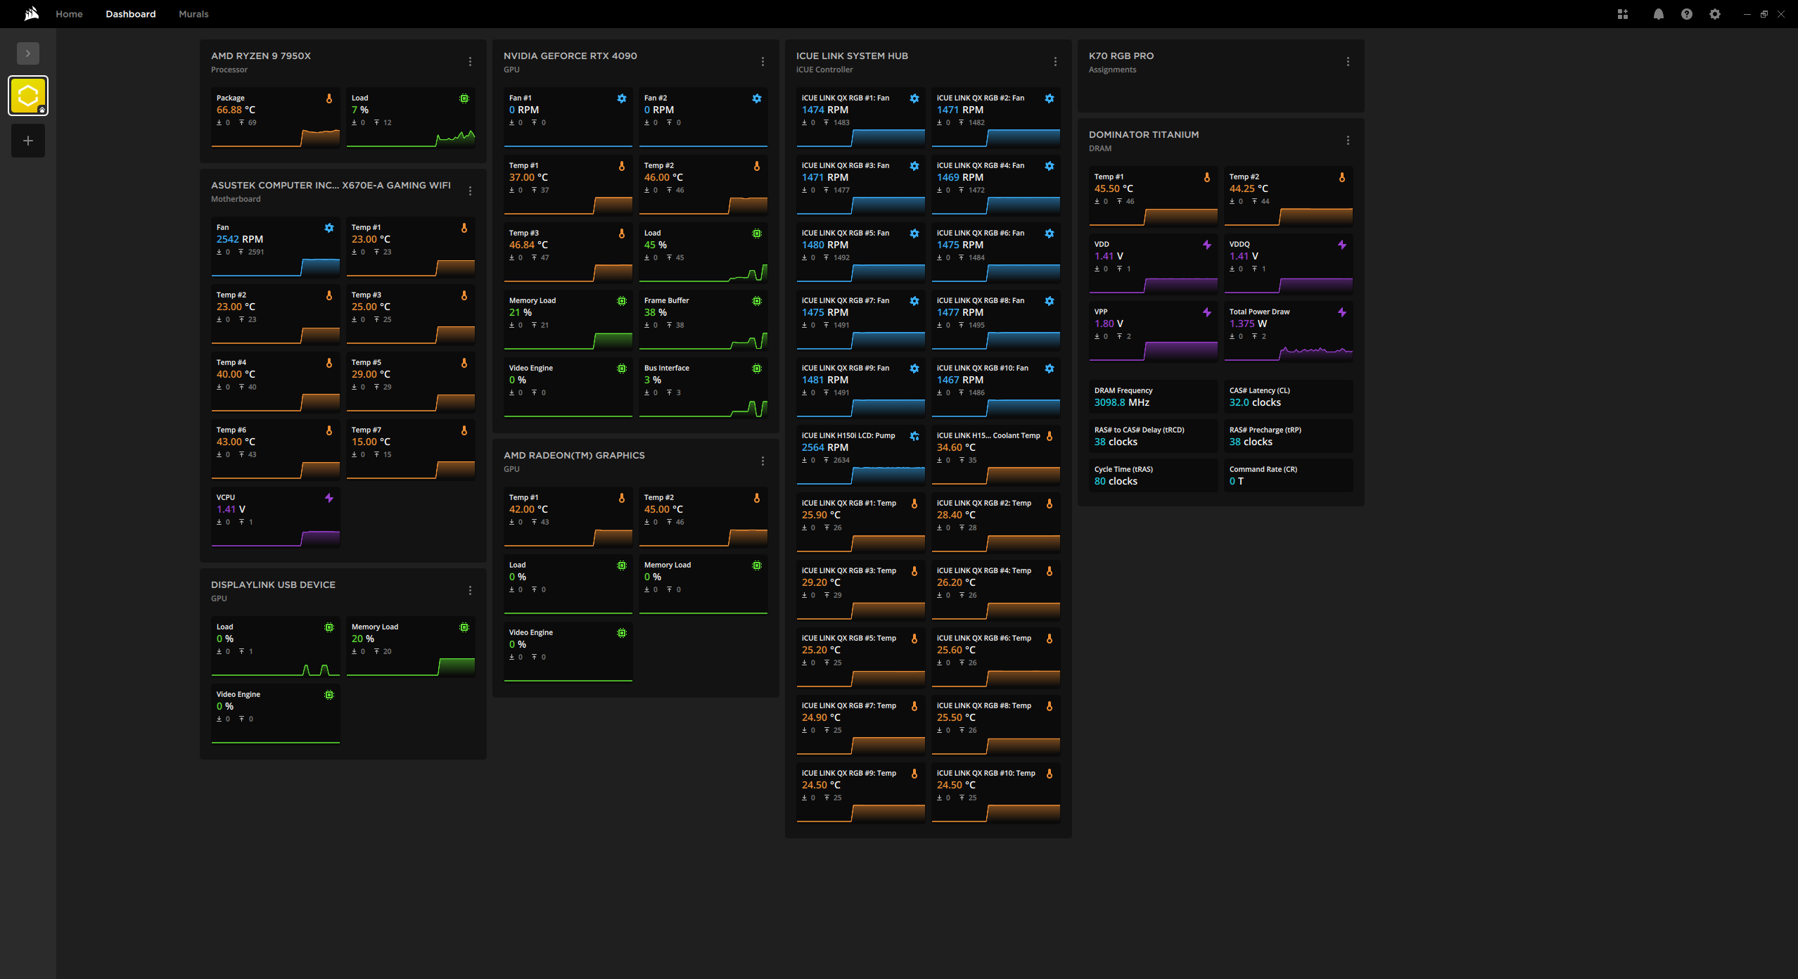Click the DRAM Frequency 3098.8 MHz tile
Screen dimensions: 1798x979
(x=1152, y=397)
